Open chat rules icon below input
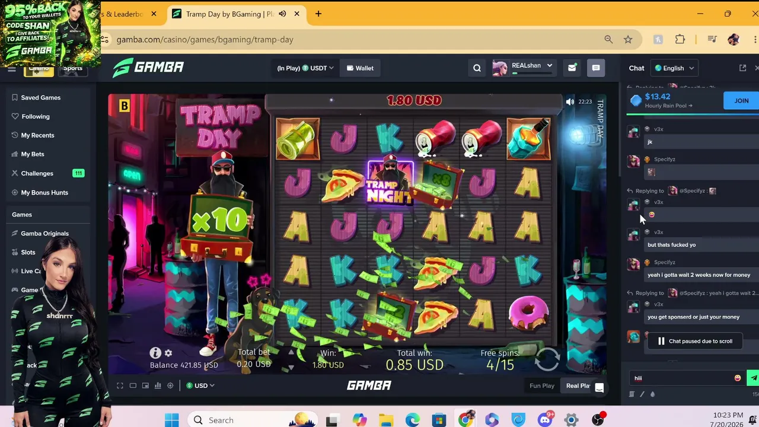Image resolution: width=759 pixels, height=427 pixels. coord(632,394)
